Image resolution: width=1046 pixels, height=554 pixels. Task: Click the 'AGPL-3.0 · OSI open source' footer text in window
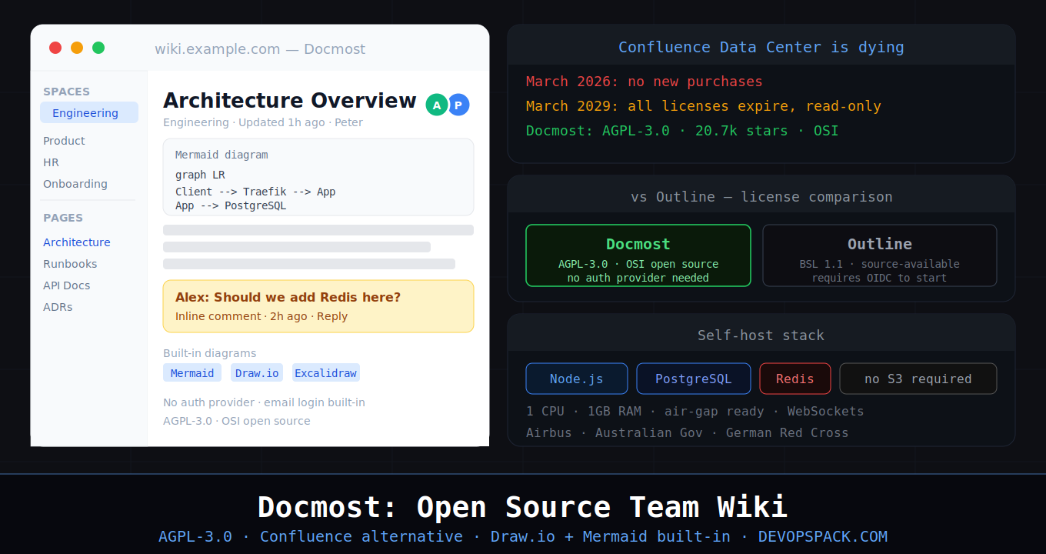(x=237, y=421)
